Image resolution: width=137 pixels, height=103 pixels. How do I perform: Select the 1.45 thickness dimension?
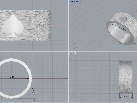[x=33, y=90]
